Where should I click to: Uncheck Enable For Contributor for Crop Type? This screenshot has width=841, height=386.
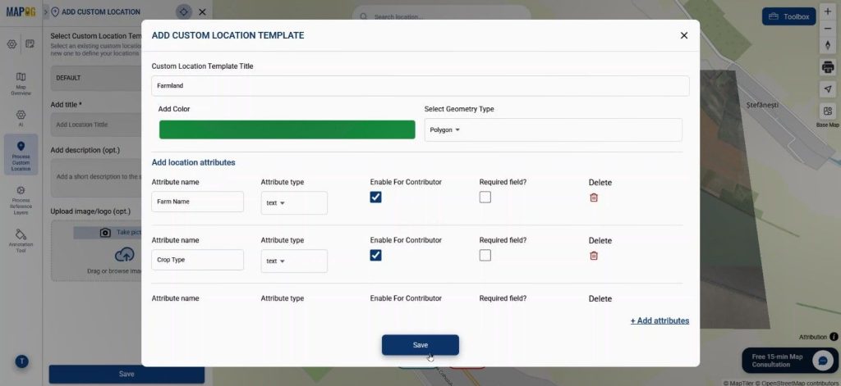pyautogui.click(x=375, y=256)
